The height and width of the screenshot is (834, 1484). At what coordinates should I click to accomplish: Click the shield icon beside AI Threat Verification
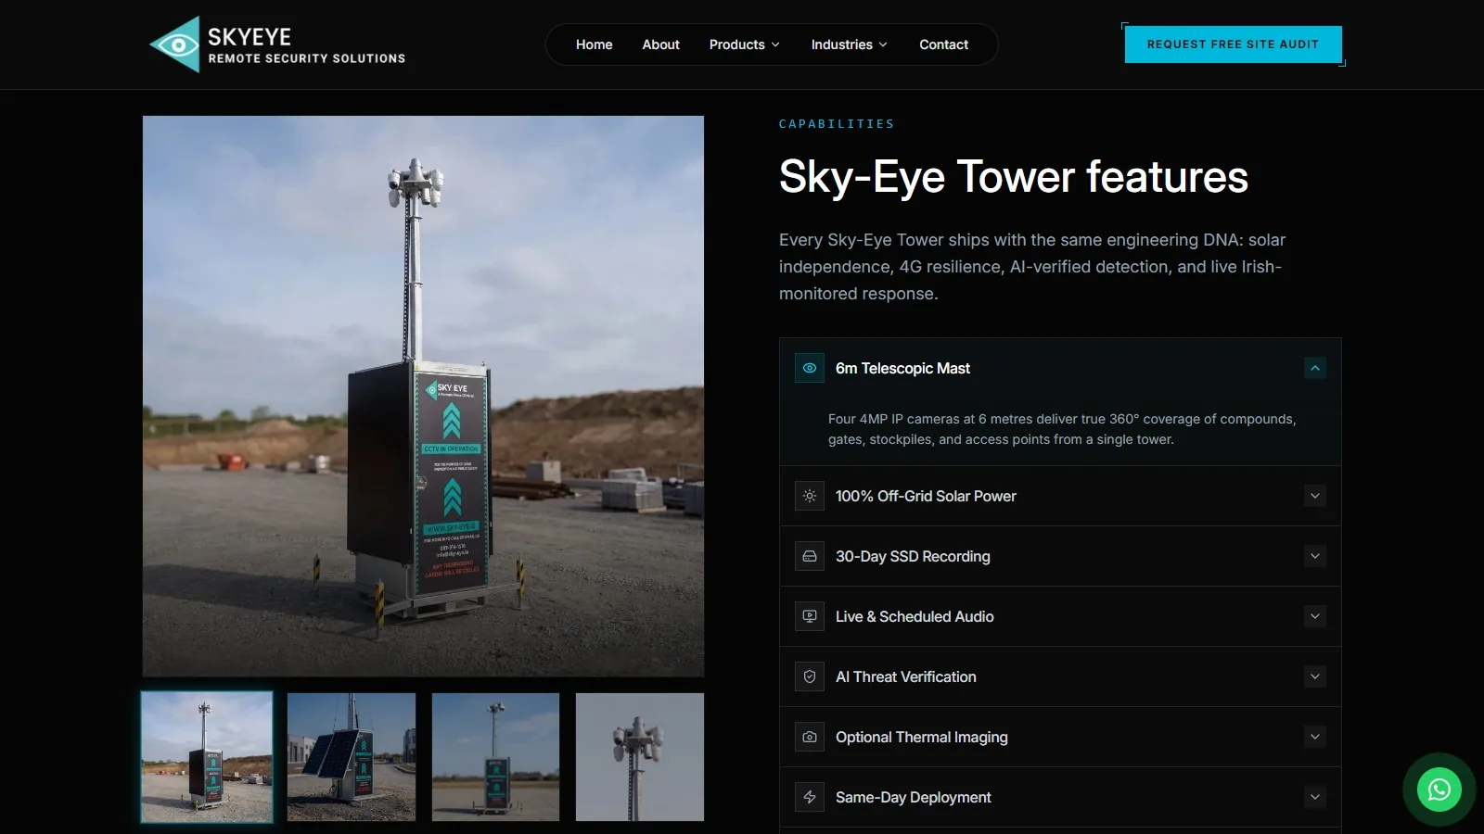(x=810, y=676)
